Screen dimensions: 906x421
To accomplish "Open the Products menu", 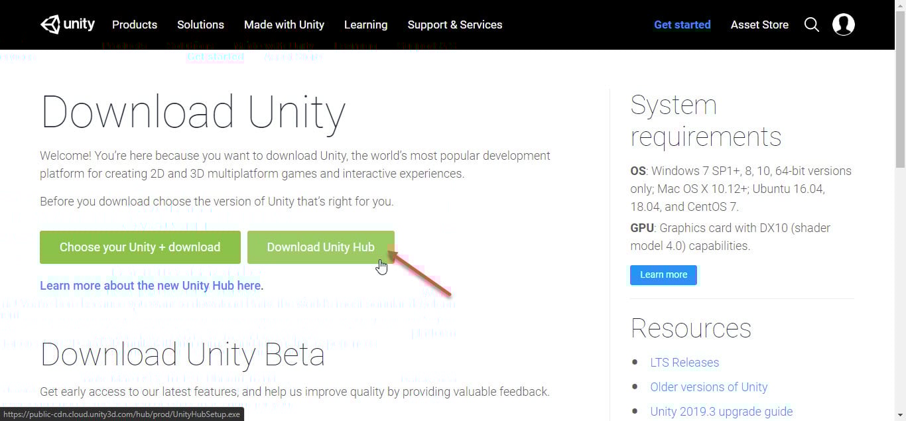I will 135,25.
